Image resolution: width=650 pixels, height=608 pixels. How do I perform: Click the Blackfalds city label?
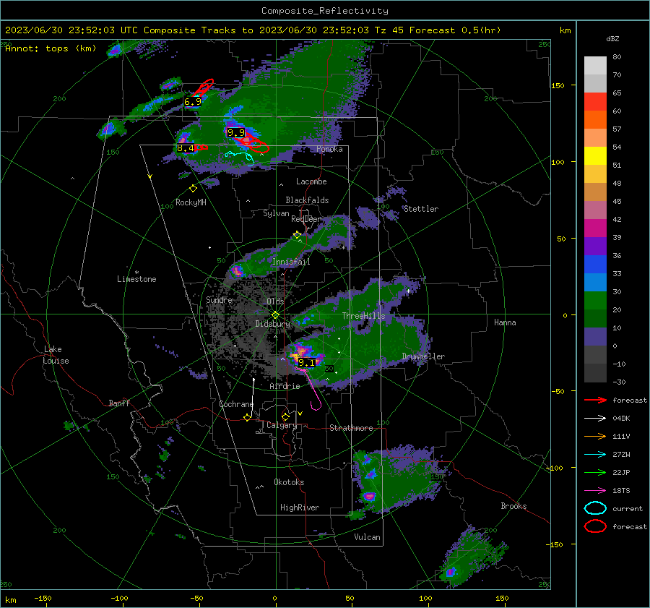point(307,200)
